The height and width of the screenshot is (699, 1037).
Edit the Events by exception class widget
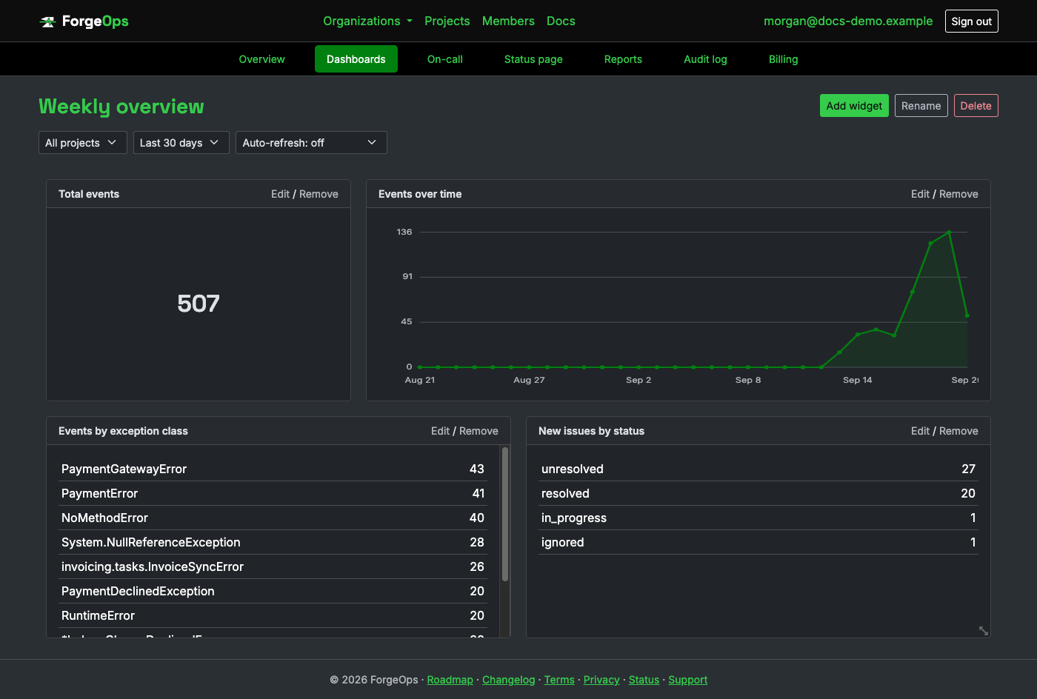click(440, 431)
